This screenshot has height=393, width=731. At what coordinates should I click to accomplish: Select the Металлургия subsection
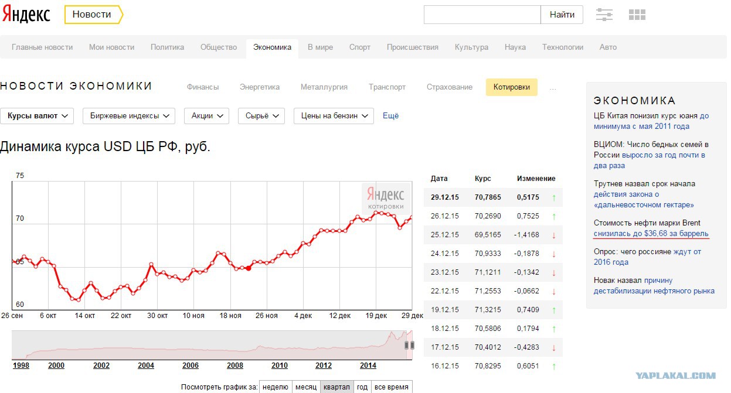(324, 87)
